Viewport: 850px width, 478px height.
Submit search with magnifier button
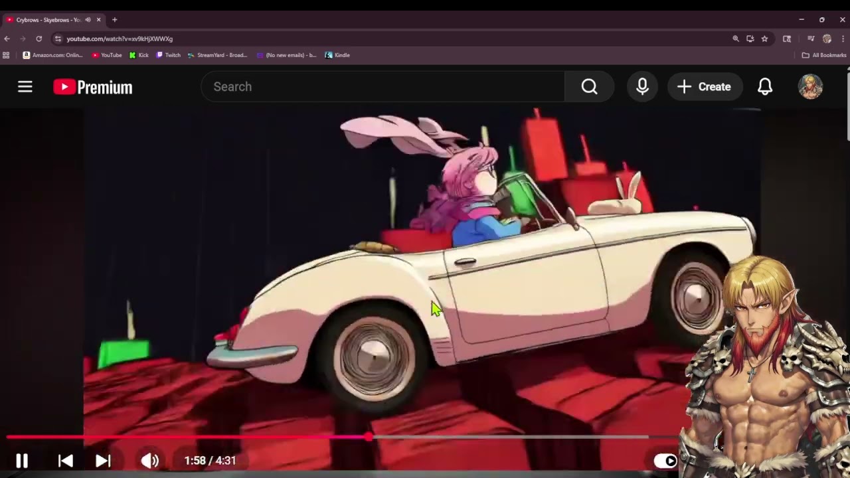click(x=589, y=87)
